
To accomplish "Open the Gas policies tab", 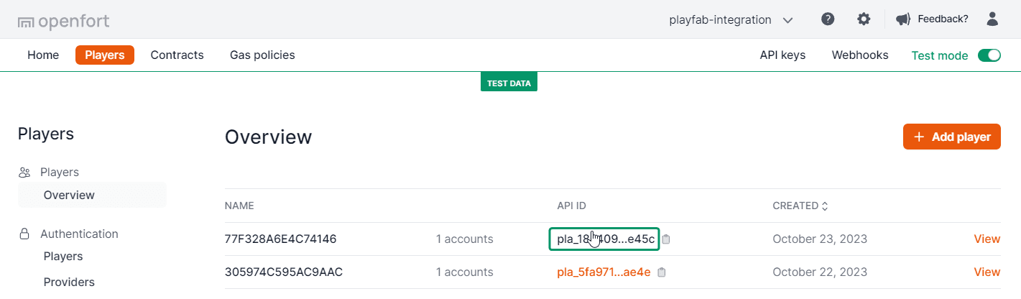I will [x=262, y=55].
